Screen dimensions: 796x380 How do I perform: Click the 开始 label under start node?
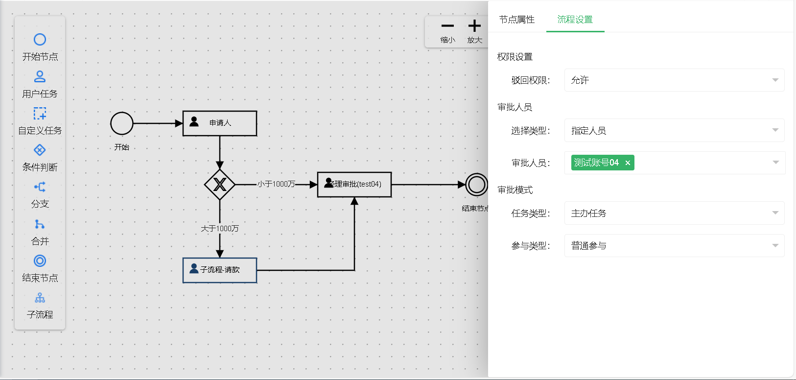click(122, 147)
